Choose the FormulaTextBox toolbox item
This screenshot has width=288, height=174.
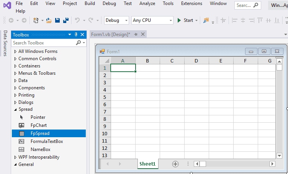click(46, 141)
